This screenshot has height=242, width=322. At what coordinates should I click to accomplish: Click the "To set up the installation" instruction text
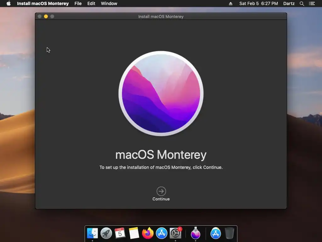pos(161,167)
